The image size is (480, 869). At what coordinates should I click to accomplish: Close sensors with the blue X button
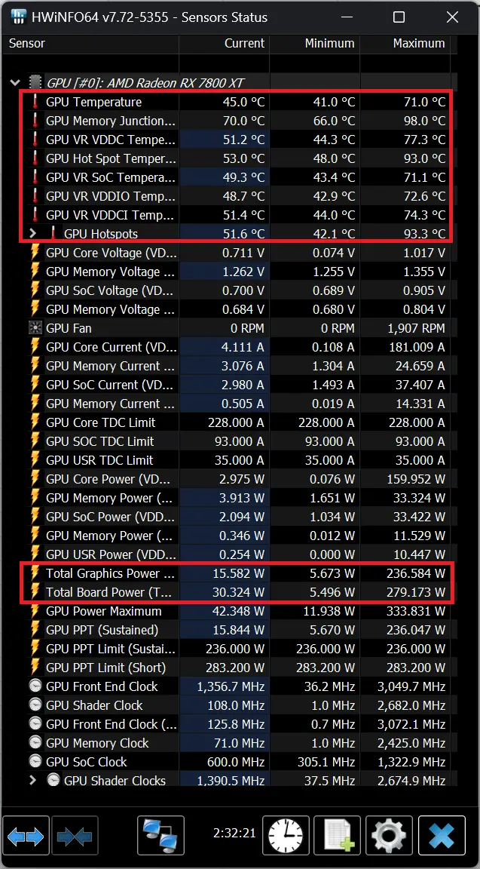[441, 837]
